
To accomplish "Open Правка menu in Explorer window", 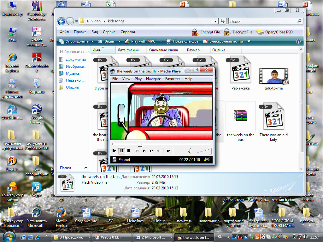I will (x=80, y=32).
